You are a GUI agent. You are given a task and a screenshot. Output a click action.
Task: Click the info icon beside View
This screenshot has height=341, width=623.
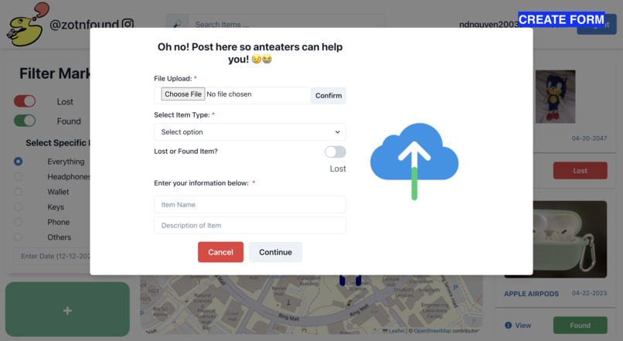point(508,325)
